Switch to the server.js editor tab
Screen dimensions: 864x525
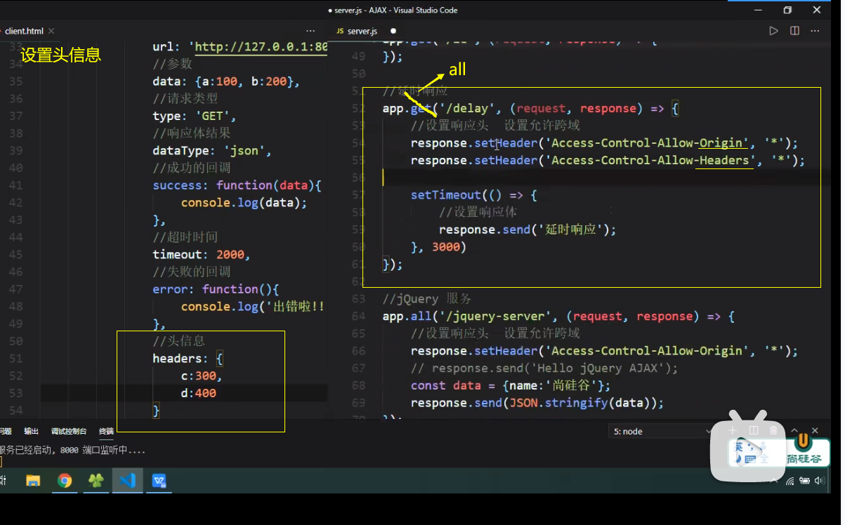[365, 31]
